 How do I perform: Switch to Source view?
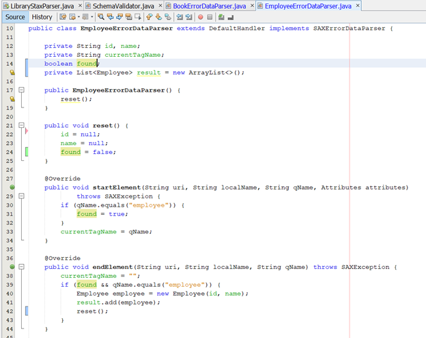coord(15,17)
